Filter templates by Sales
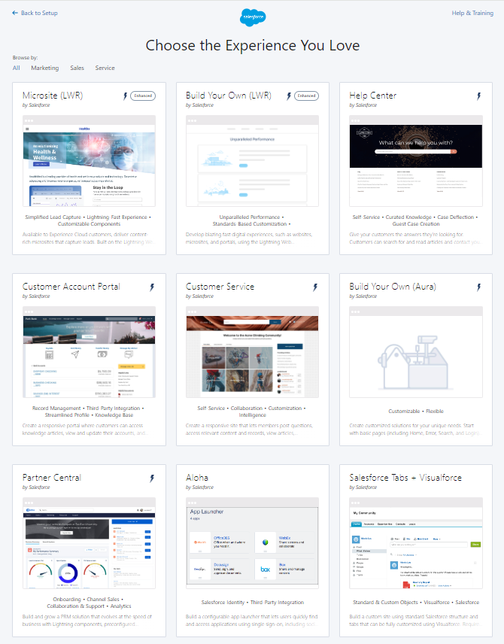Image resolution: width=504 pixels, height=644 pixels. point(77,68)
